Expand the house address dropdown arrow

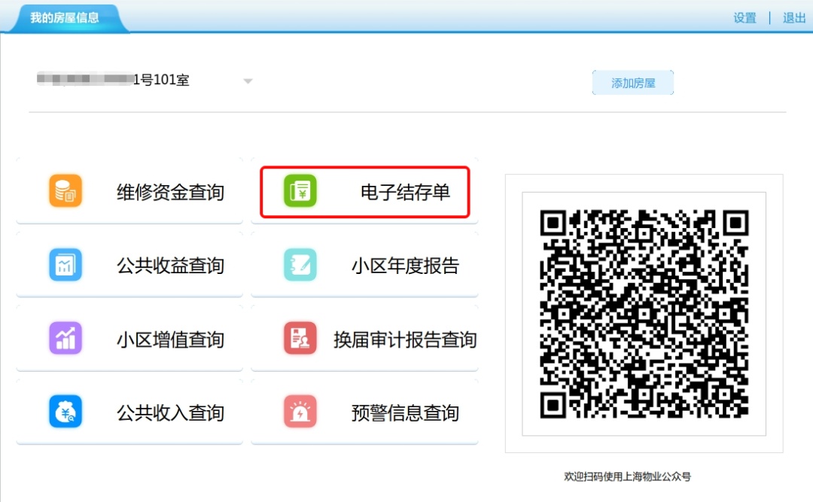(248, 81)
